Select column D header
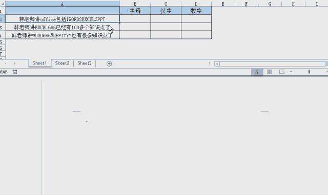328x195 pixels. pyautogui.click(x=196, y=4)
